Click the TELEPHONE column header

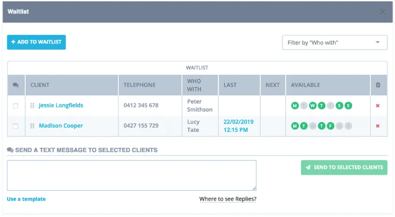pyautogui.click(x=150, y=85)
